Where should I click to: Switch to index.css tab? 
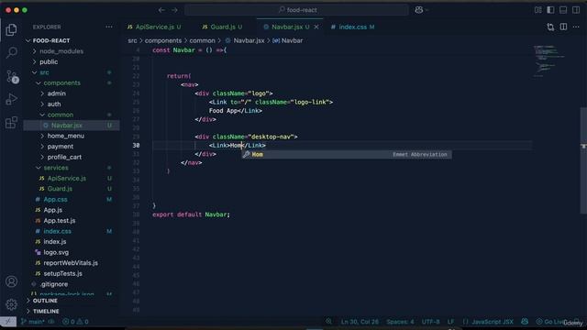tap(352, 27)
